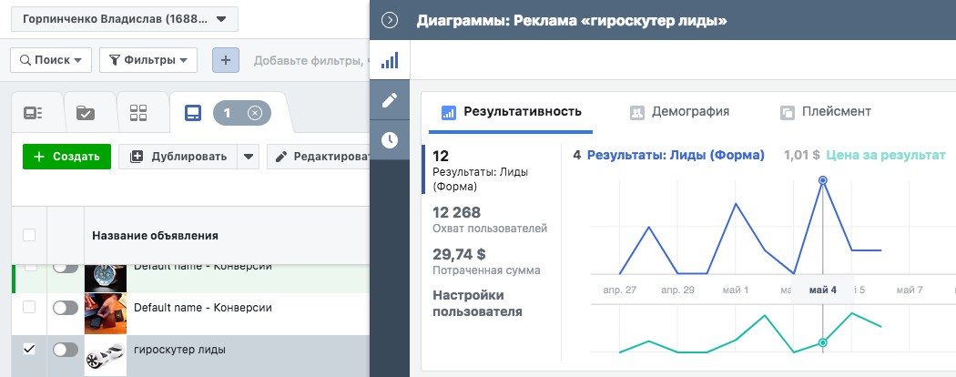Add a filter with the plus button

tap(226, 60)
